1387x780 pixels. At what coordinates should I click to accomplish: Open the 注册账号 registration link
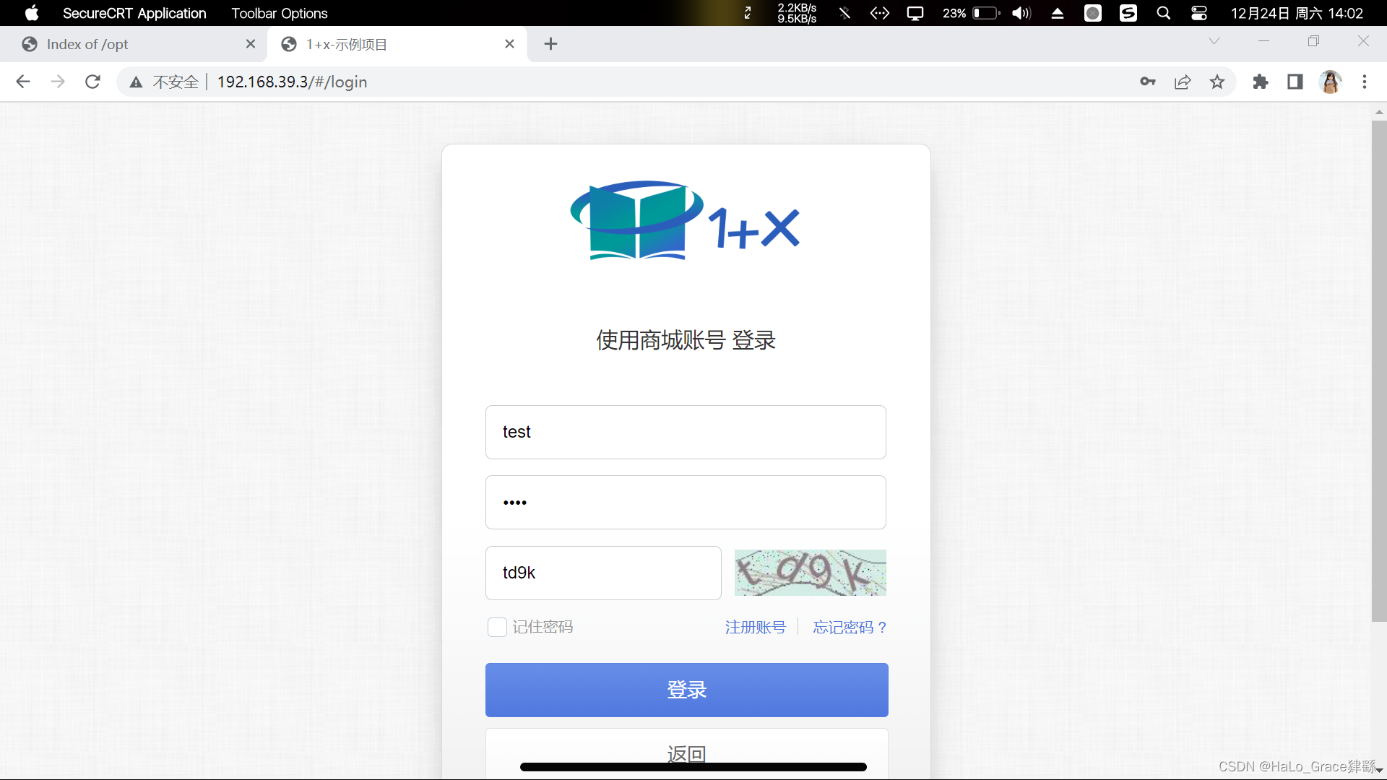[x=755, y=627]
